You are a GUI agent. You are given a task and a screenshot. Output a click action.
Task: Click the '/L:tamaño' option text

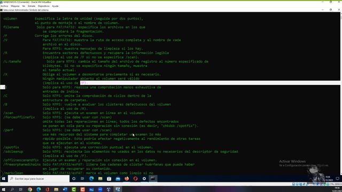pyautogui.click(x=12, y=61)
